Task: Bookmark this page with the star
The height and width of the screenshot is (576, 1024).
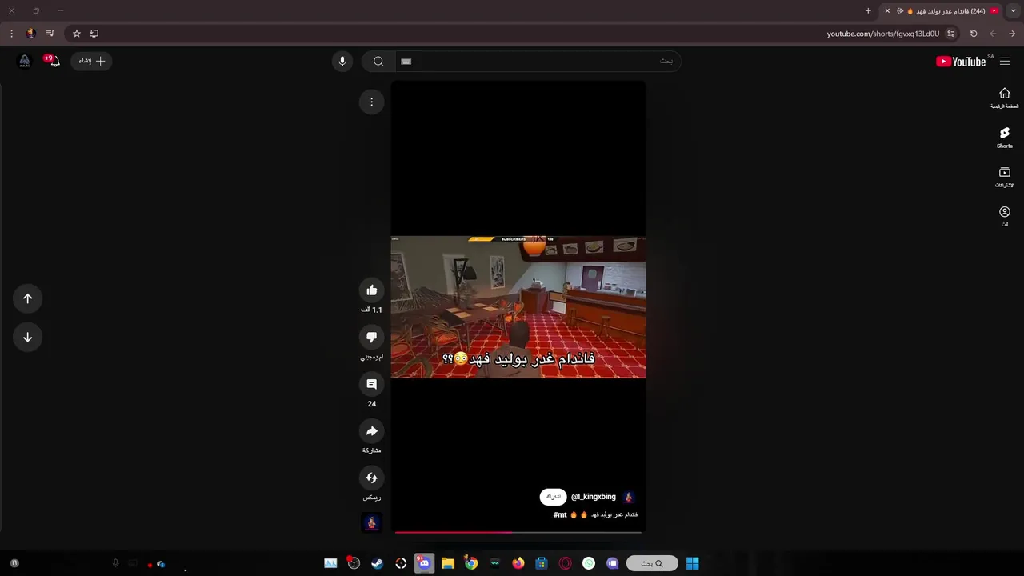Action: point(77,34)
